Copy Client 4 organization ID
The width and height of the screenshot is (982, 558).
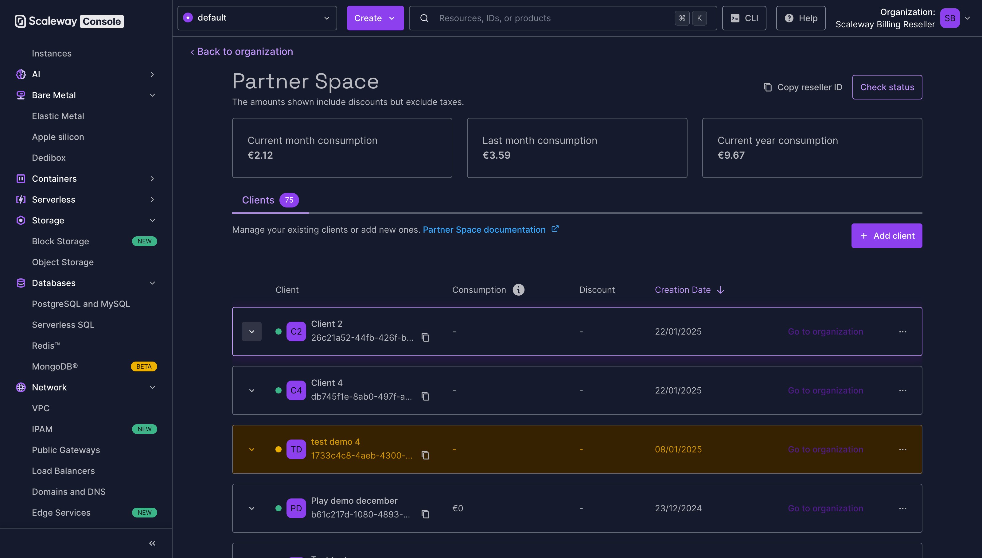point(426,396)
